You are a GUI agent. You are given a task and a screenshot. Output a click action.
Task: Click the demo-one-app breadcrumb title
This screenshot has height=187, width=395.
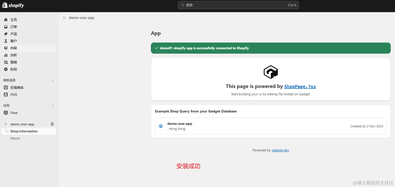click(82, 18)
